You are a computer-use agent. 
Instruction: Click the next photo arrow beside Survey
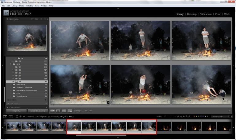[x=90, y=111]
